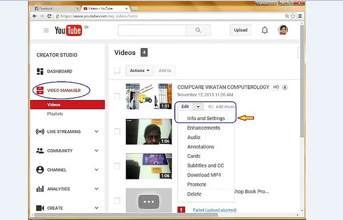Open the Actions dropdown
This screenshot has width=343, height=220.
(139, 70)
